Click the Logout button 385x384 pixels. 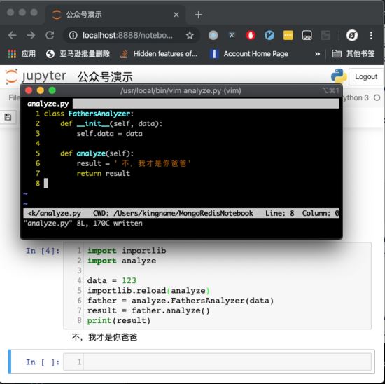(366, 76)
